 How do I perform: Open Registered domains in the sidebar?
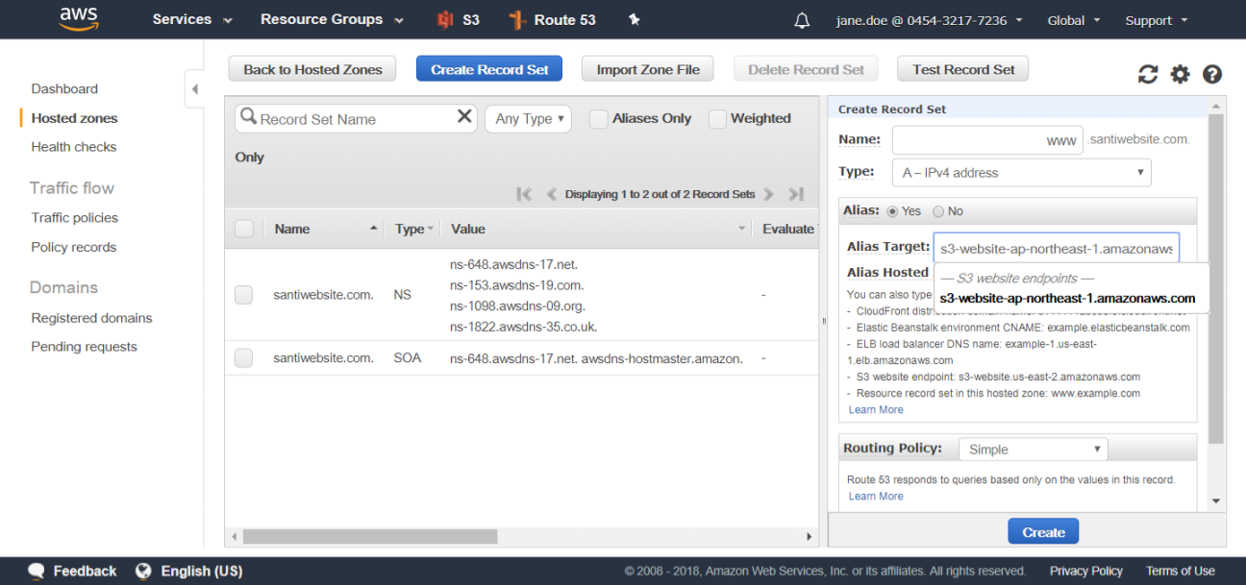click(91, 318)
